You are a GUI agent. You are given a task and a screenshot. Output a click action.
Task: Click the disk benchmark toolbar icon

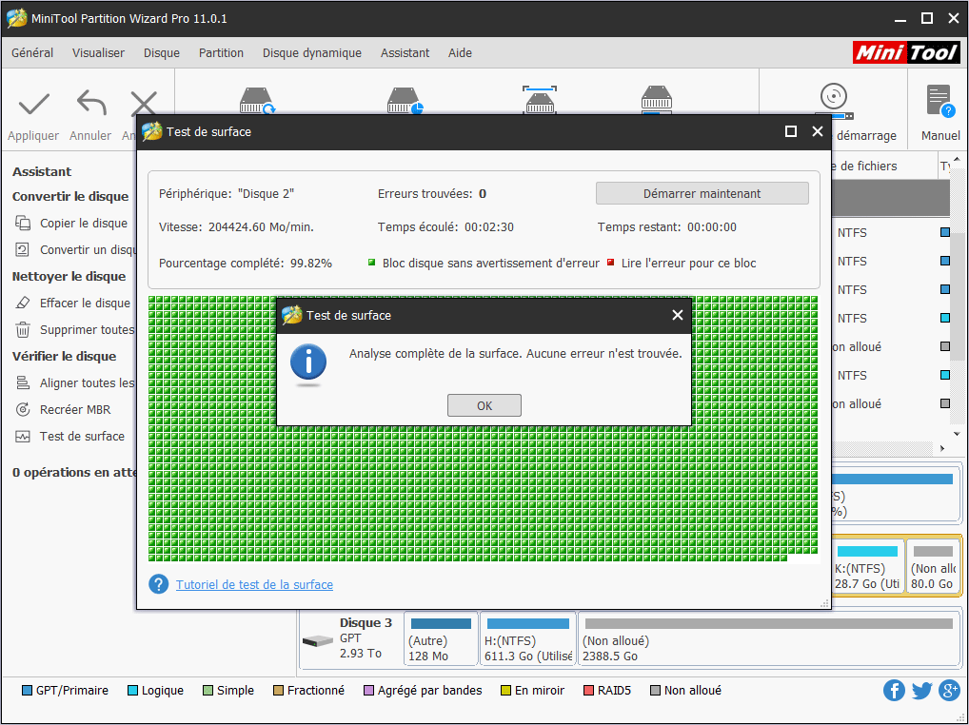pos(540,101)
